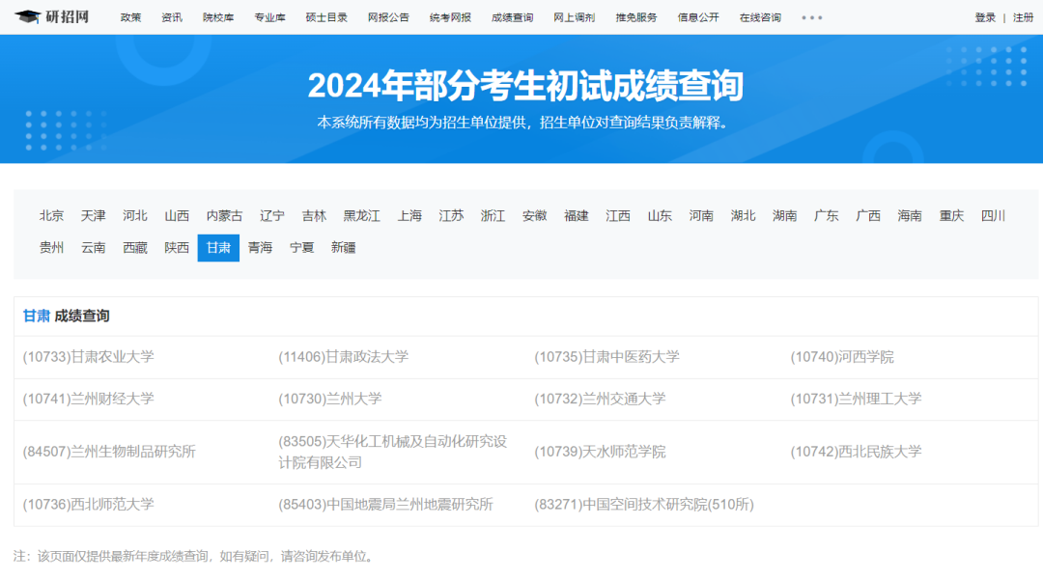Choose 湖北 from province list
The height and width of the screenshot is (580, 1043).
743,215
